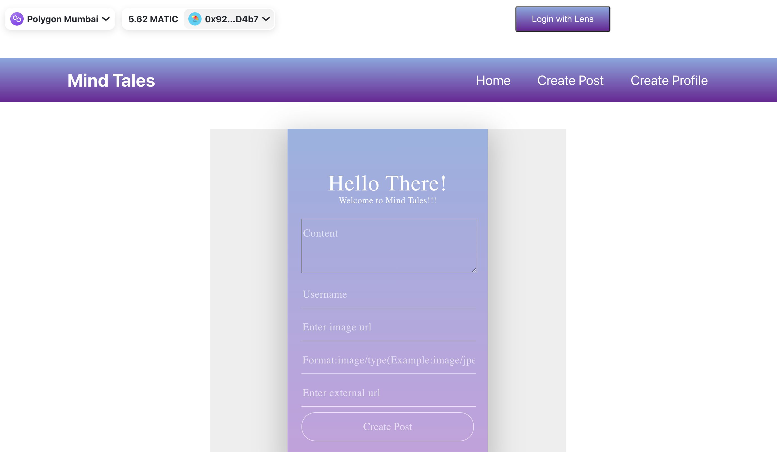The height and width of the screenshot is (452, 777).
Task: Click the Create Profile menu icon
Action: [669, 80]
